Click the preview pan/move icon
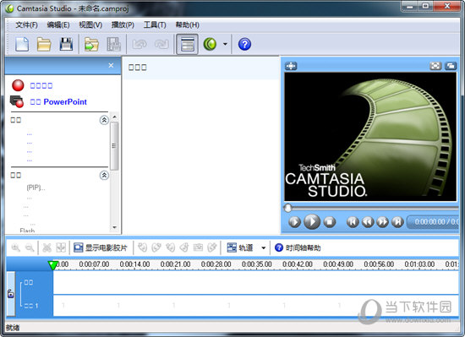 291,66
